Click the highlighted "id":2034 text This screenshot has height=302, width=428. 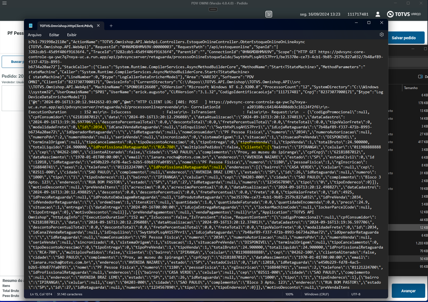pyautogui.click(x=91, y=127)
